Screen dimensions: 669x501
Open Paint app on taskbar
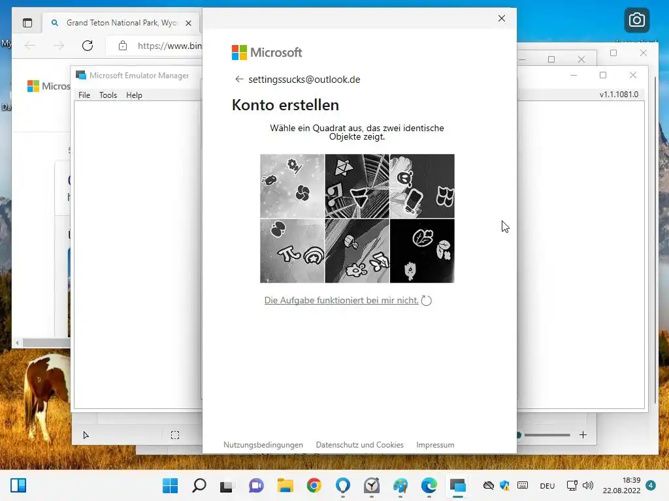400,485
